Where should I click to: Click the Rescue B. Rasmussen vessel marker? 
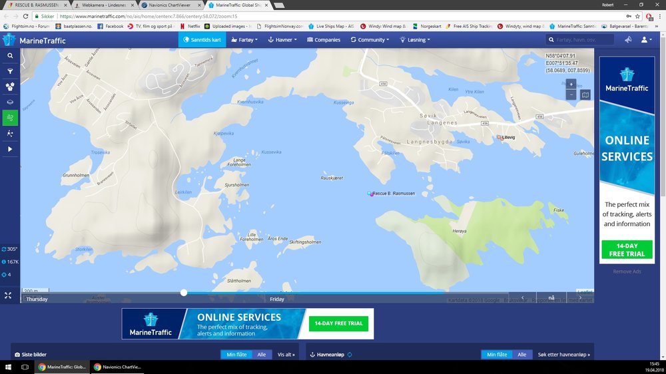(370, 194)
